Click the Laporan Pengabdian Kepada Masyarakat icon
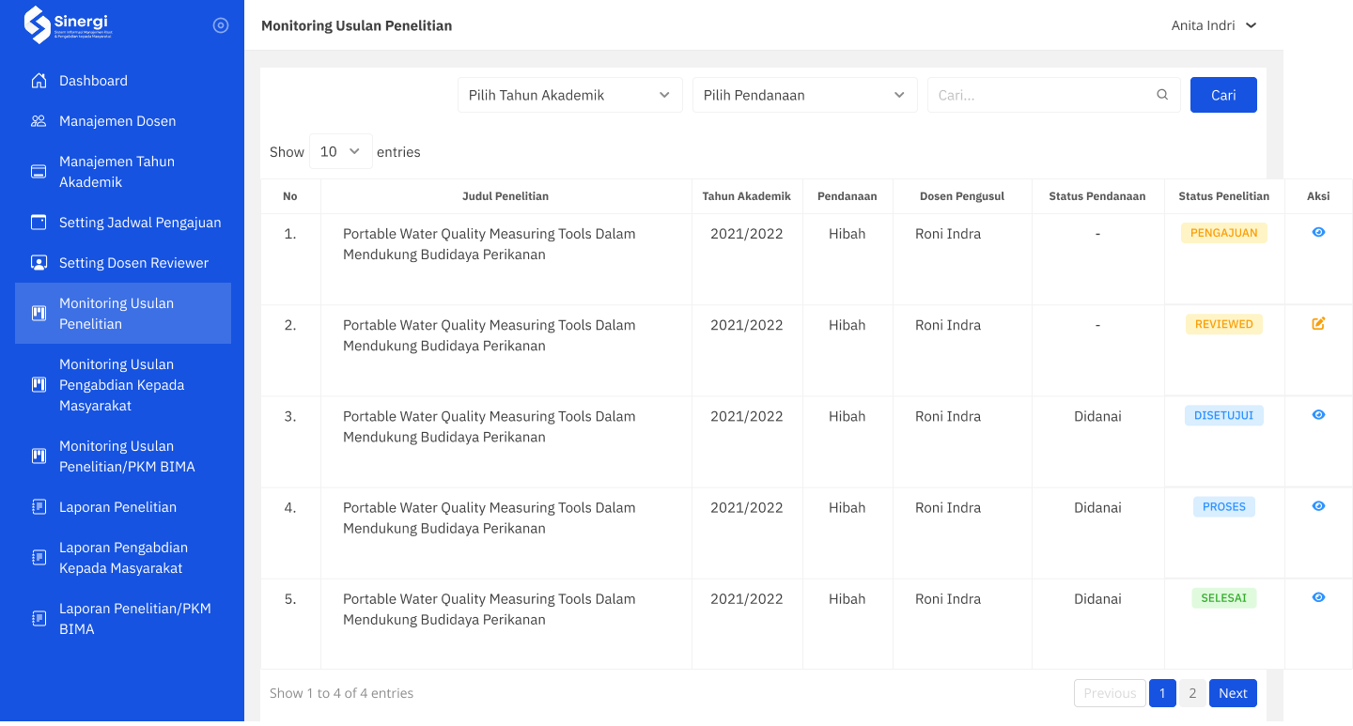This screenshot has width=1353, height=726. pyautogui.click(x=39, y=558)
